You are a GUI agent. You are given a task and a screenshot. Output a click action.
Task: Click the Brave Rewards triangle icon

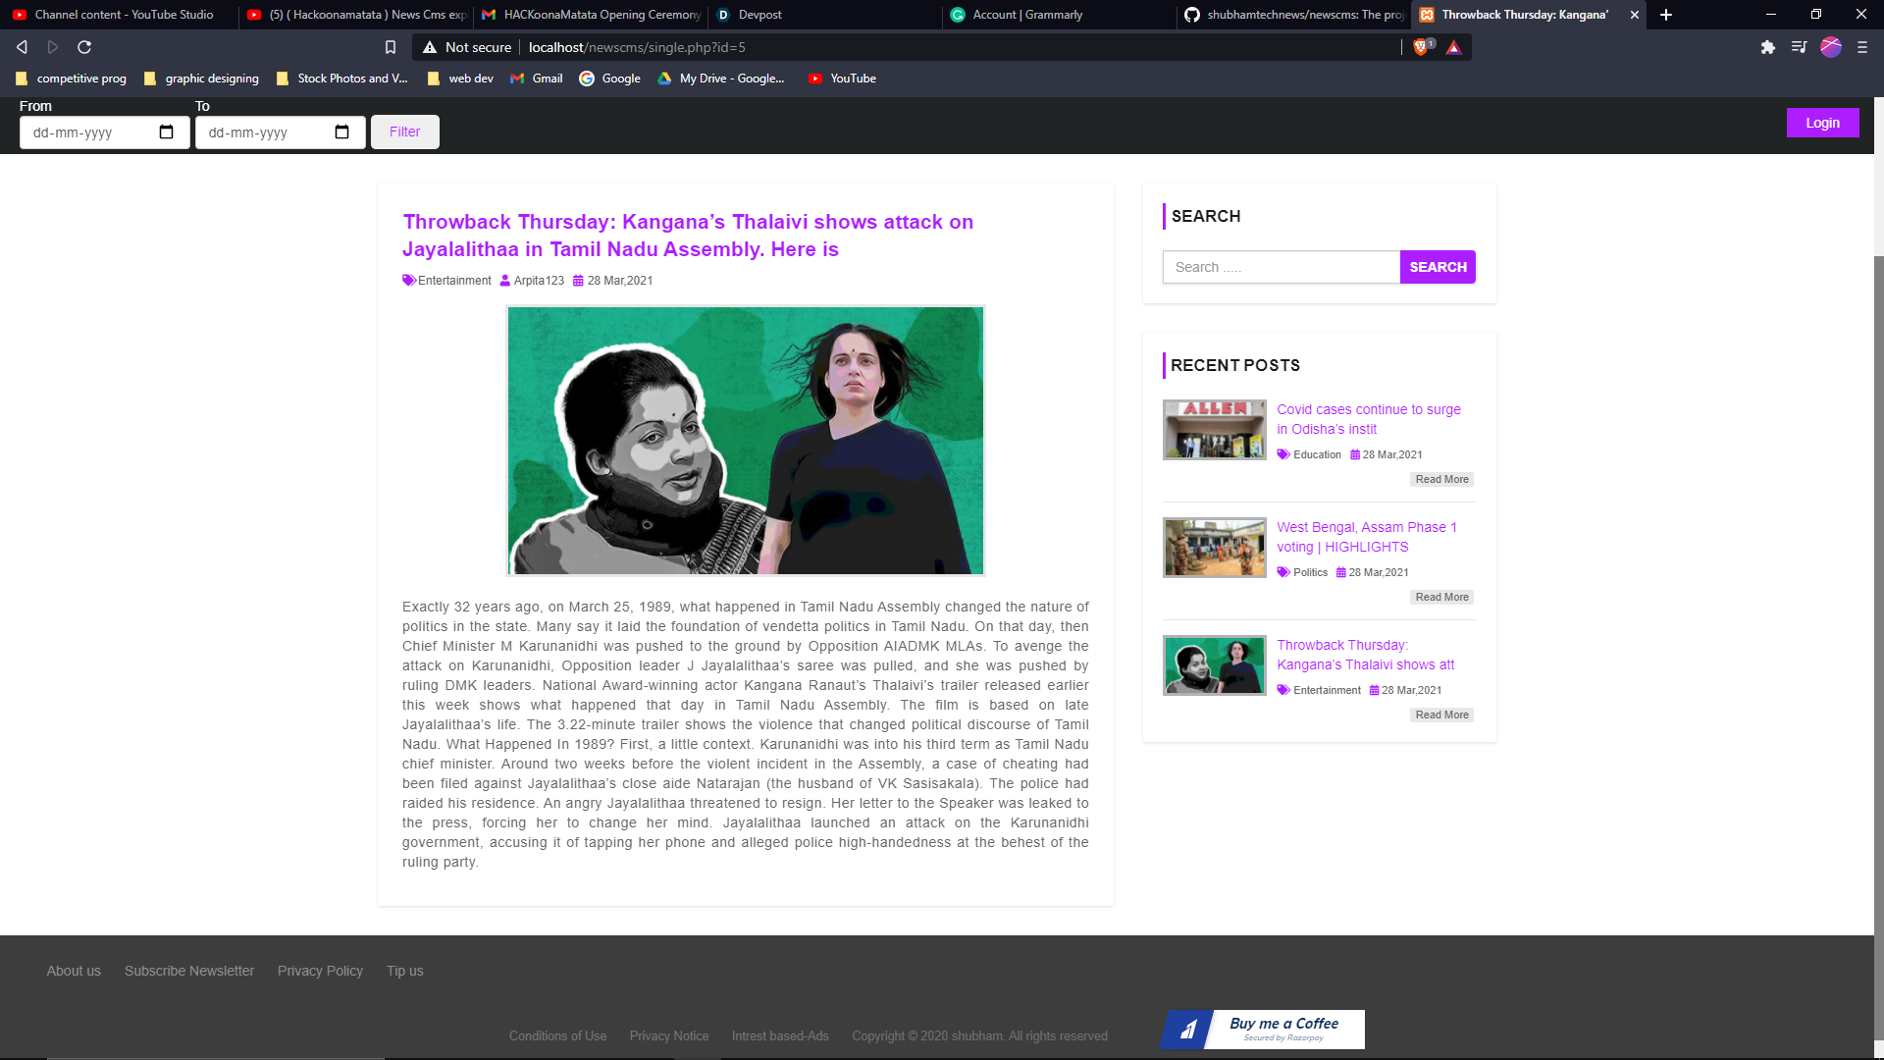tap(1454, 47)
